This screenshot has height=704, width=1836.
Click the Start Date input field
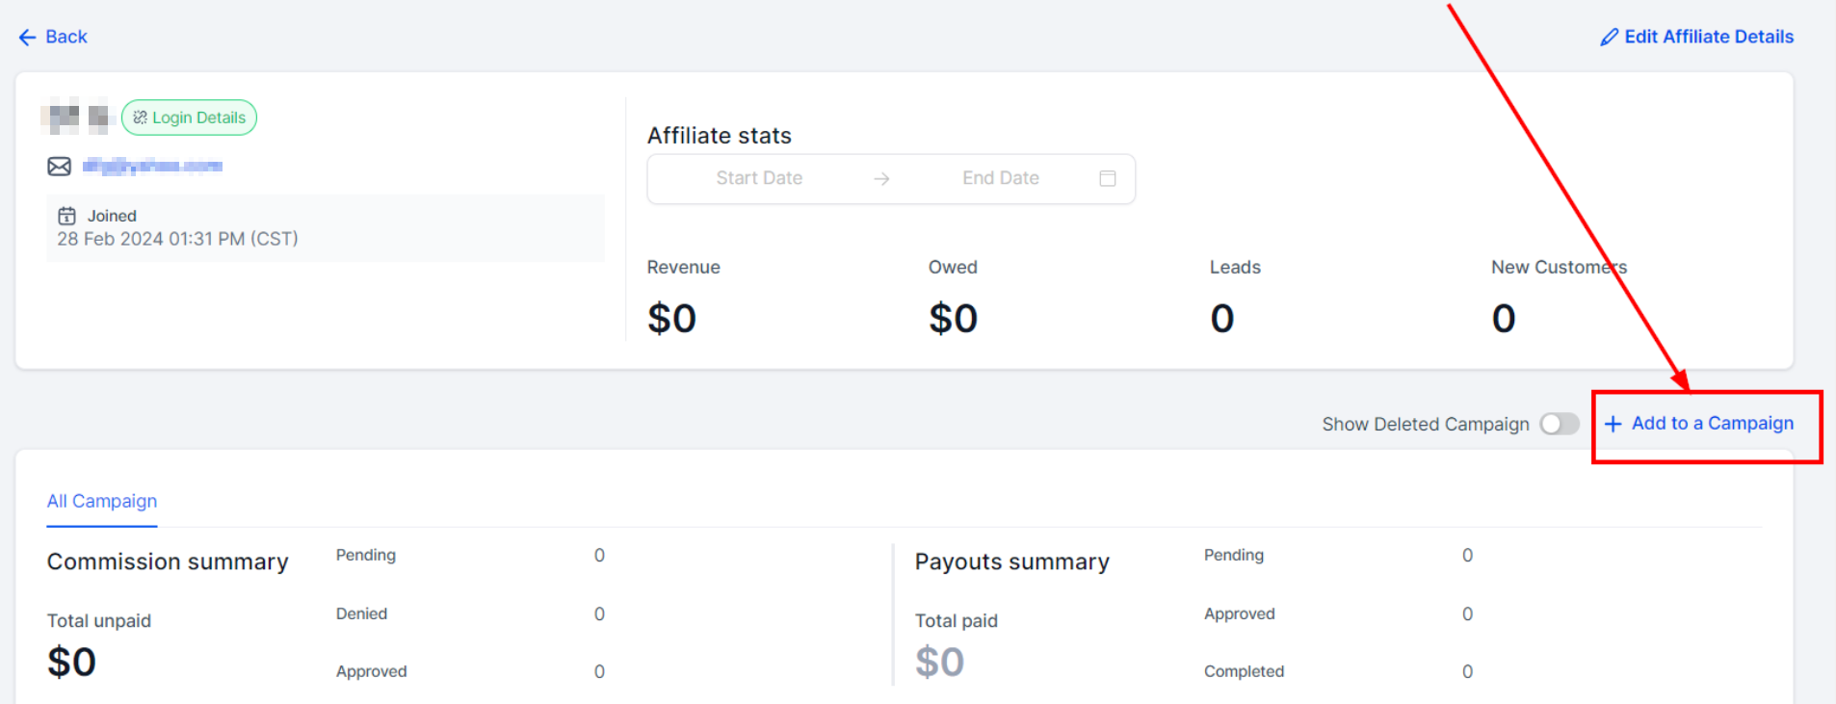click(759, 178)
